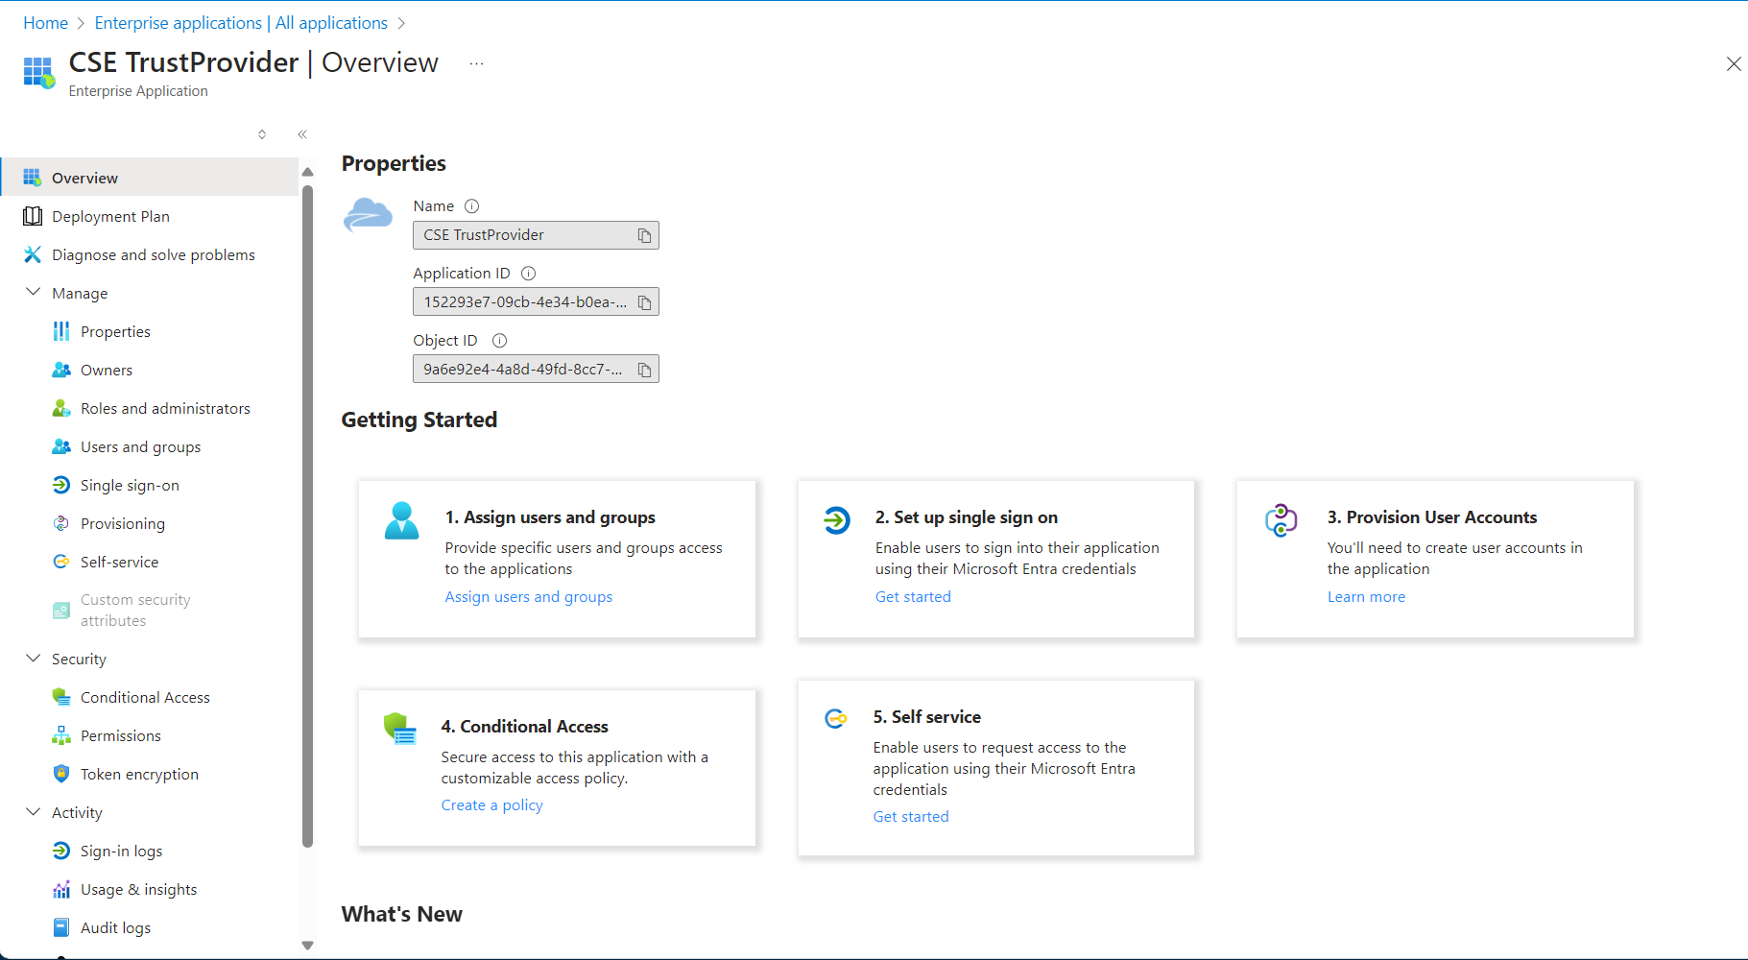1748x960 pixels.
Task: Select Users and groups menu item
Action: click(x=140, y=447)
